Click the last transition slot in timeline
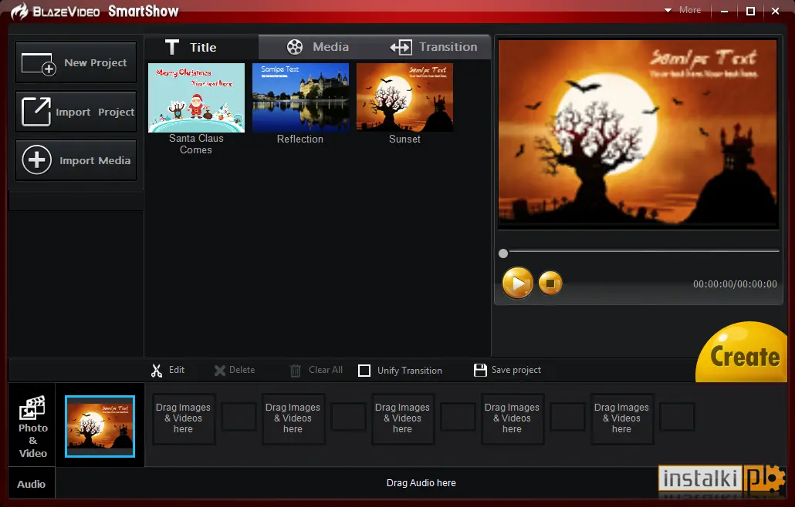 pyautogui.click(x=678, y=417)
